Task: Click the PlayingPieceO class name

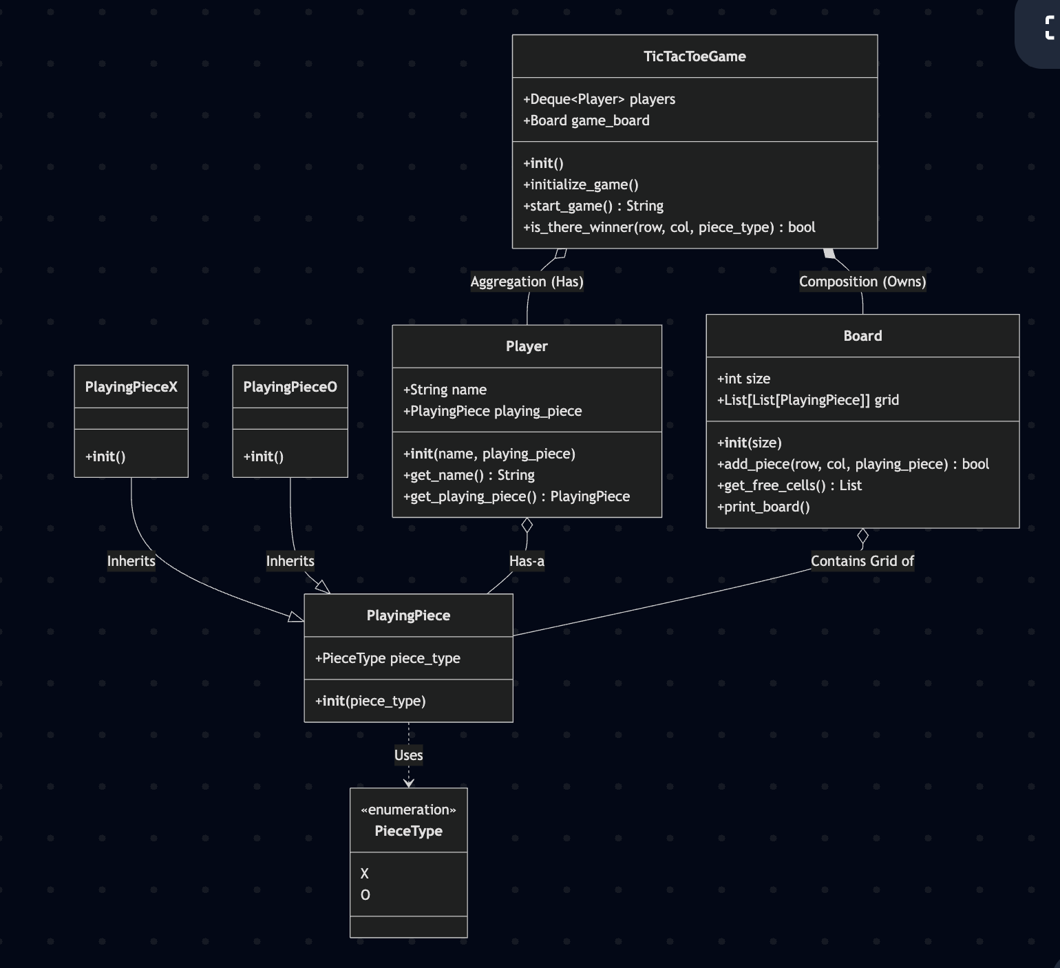Action: pyautogui.click(x=290, y=387)
